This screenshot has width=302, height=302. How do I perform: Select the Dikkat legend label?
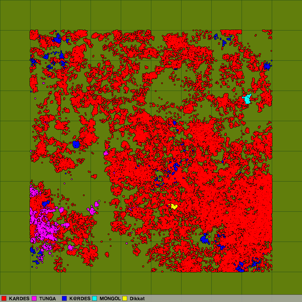[137, 299]
